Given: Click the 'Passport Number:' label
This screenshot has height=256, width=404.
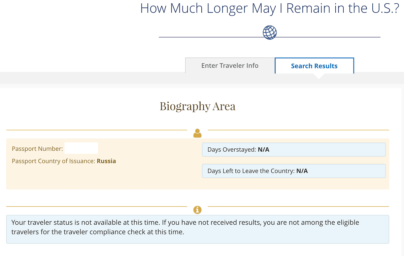Looking at the screenshot, I should click(37, 149).
